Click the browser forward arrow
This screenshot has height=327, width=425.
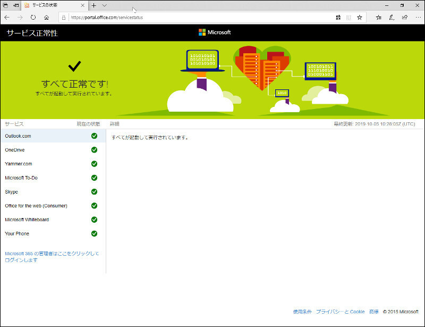click(20, 18)
